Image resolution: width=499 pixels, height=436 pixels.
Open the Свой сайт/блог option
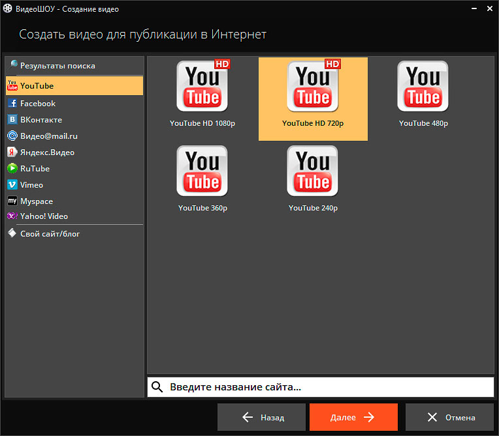74,234
